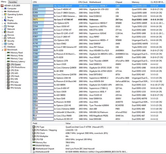Click the yellow 56071 score bar
This screenshot has width=166, height=154.
pyautogui.click(x=43, y=20)
